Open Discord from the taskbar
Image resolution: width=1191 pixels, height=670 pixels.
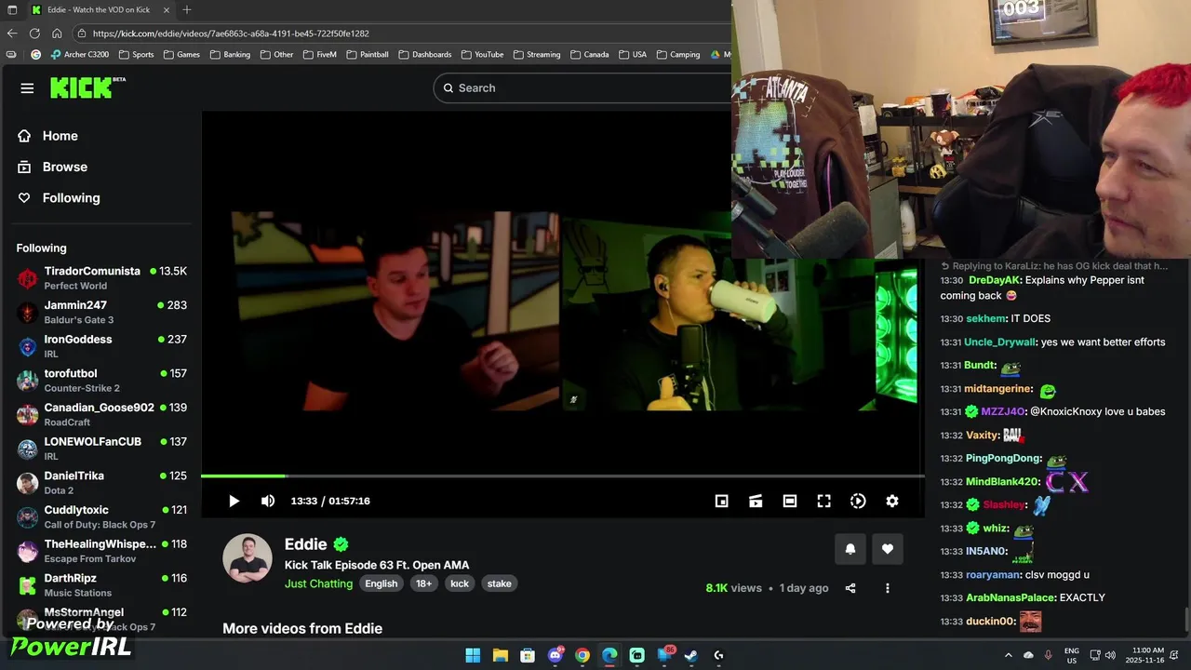(555, 655)
